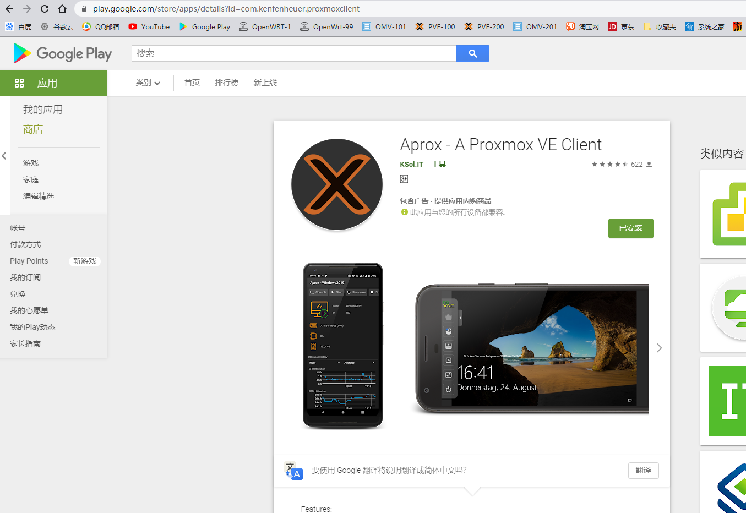
Task: Open the 应用 apps section header
Action: click(53, 83)
